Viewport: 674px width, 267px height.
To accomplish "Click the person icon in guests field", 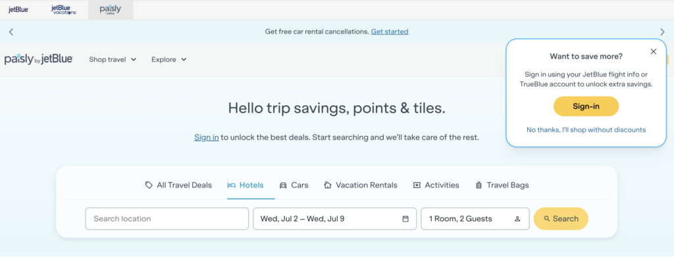I will point(517,219).
